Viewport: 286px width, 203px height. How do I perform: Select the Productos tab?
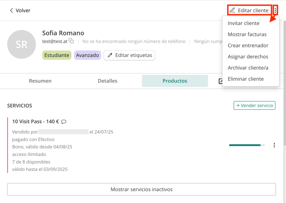pos(175,81)
